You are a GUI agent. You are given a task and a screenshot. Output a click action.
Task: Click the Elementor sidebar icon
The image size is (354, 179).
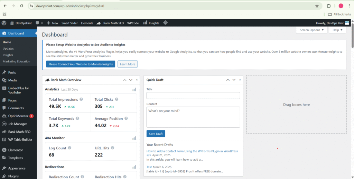[x=4, y=150]
